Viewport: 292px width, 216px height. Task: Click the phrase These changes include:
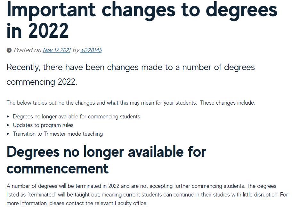point(228,103)
